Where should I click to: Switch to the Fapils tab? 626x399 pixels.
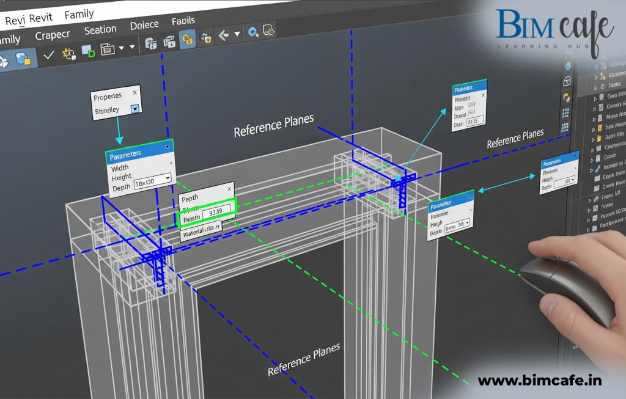pos(183,21)
